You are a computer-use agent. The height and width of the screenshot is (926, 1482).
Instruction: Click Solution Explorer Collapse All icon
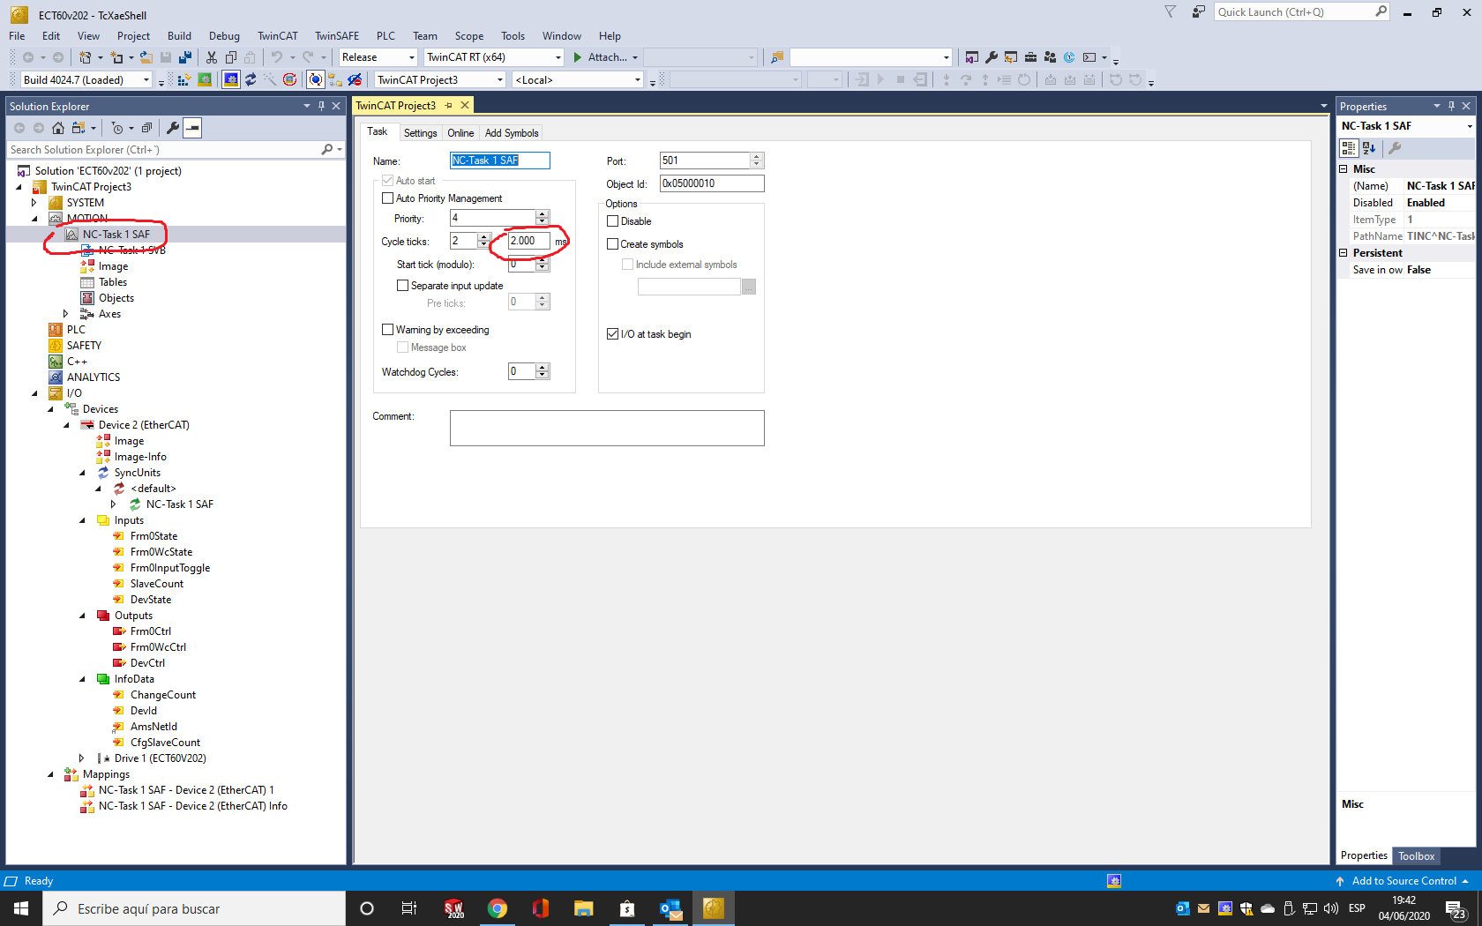(146, 128)
